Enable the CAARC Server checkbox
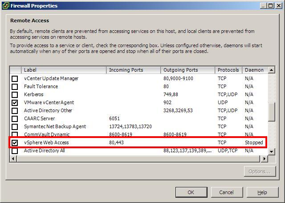The height and width of the screenshot is (203, 285). tap(15, 119)
